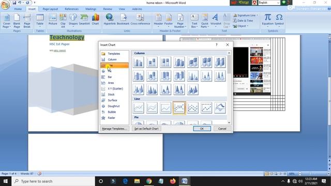Open Google Chrome from taskbar
The image size is (331, 186).
(x=149, y=181)
